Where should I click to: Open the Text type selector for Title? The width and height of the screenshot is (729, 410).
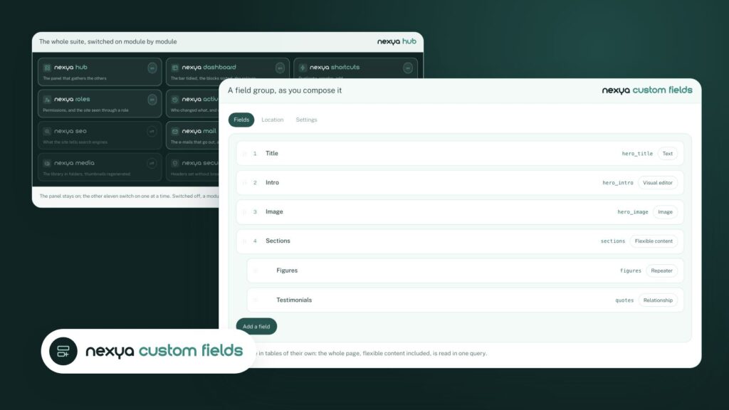pyautogui.click(x=667, y=154)
